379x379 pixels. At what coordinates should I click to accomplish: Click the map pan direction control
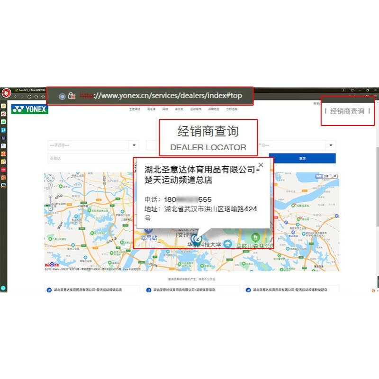(x=50, y=179)
